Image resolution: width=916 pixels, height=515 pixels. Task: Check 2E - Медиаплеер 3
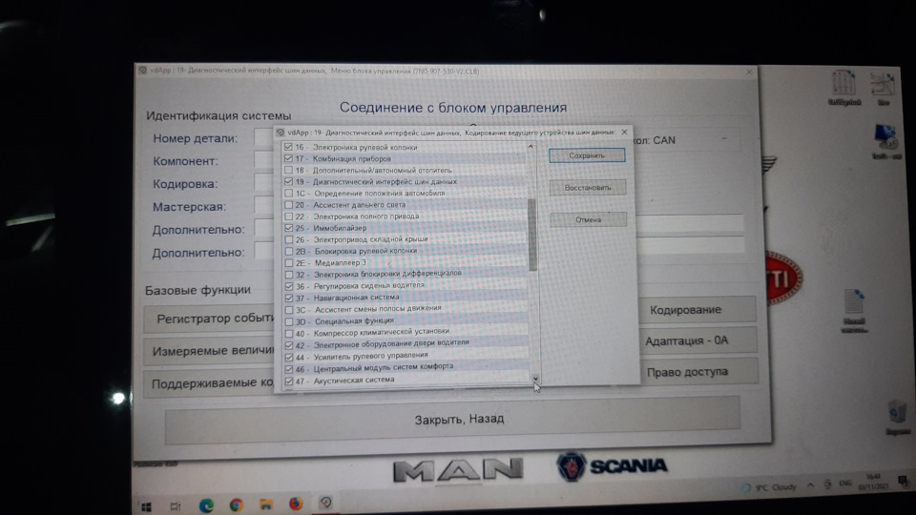coord(288,263)
